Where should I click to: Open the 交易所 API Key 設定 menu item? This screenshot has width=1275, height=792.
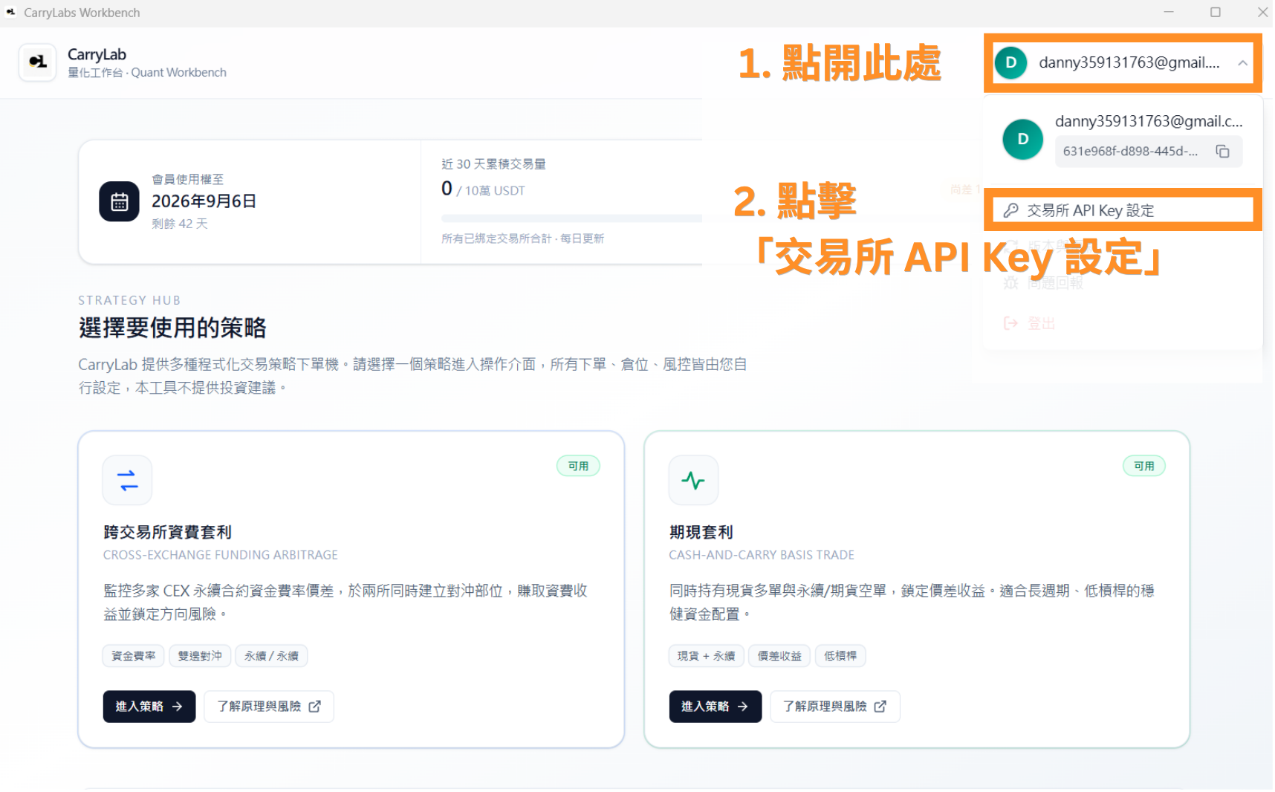[x=1123, y=210]
